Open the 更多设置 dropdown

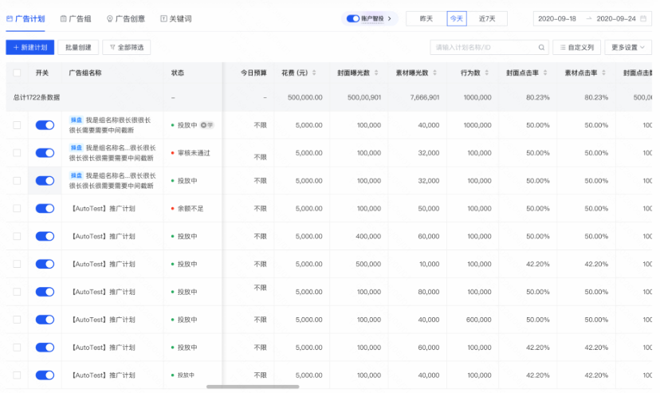click(x=628, y=48)
